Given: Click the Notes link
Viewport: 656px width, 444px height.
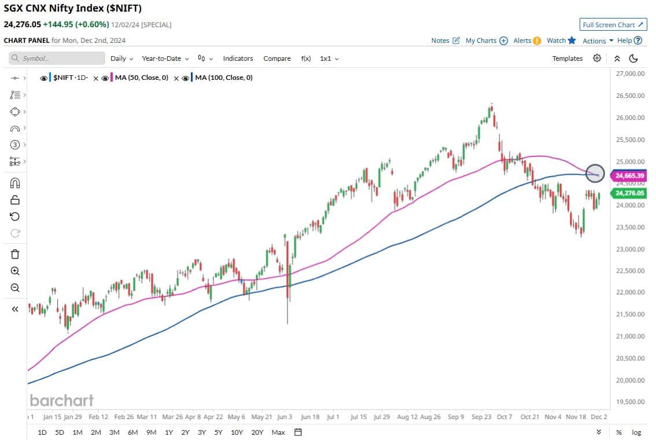Looking at the screenshot, I should tap(440, 41).
